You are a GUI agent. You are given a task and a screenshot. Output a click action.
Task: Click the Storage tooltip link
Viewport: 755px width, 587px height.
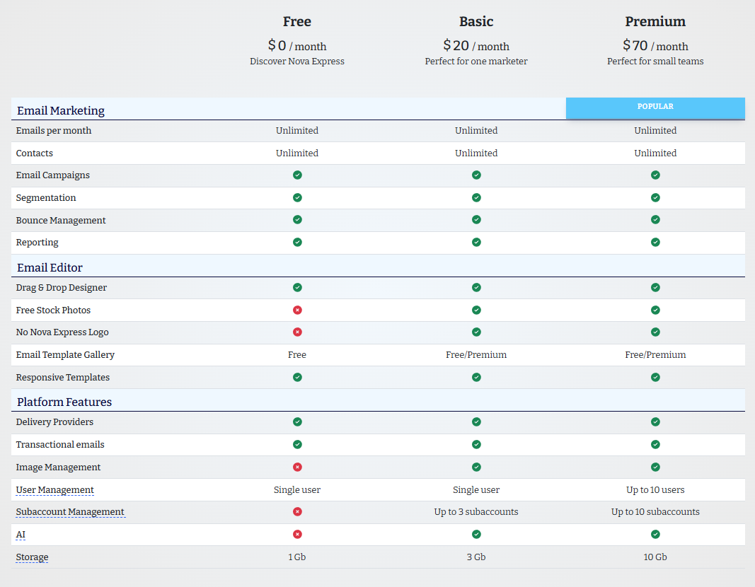(x=32, y=557)
